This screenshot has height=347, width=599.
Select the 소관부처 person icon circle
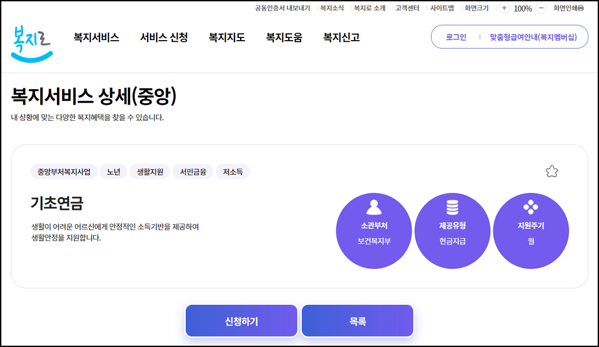(374, 230)
